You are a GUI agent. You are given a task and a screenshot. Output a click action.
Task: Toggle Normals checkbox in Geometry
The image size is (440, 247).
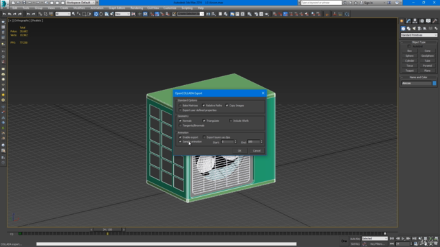tap(180, 121)
